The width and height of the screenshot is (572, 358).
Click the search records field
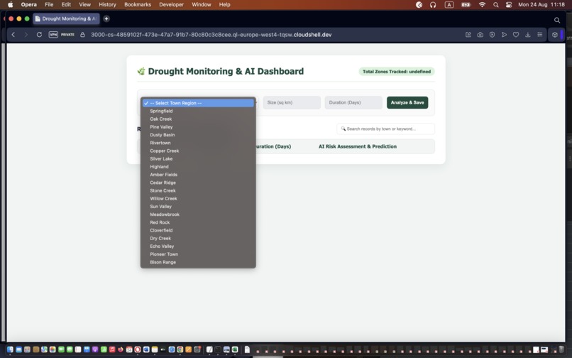(385, 129)
